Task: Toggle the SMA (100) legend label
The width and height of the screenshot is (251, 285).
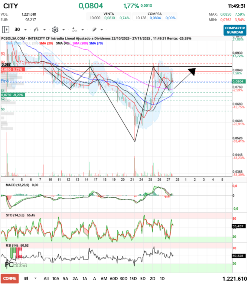Action: pyautogui.click(x=14, y=43)
